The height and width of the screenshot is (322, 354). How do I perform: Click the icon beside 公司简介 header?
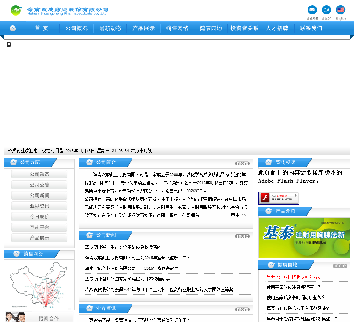point(90,162)
